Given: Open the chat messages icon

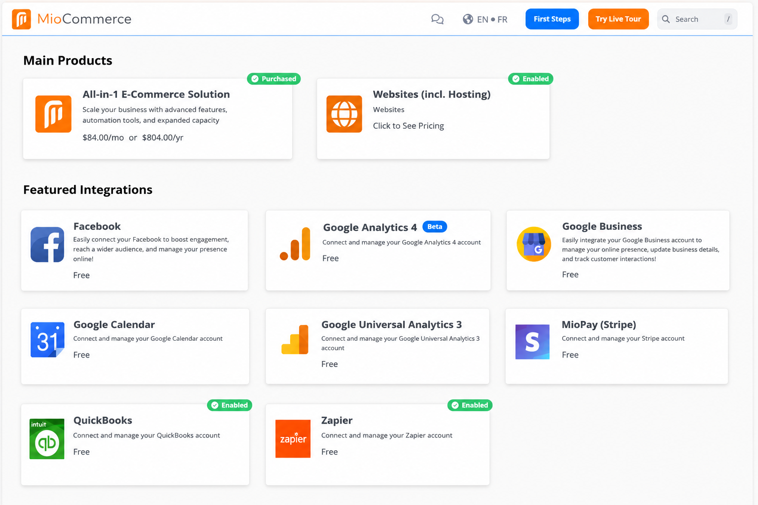Looking at the screenshot, I should click(437, 19).
